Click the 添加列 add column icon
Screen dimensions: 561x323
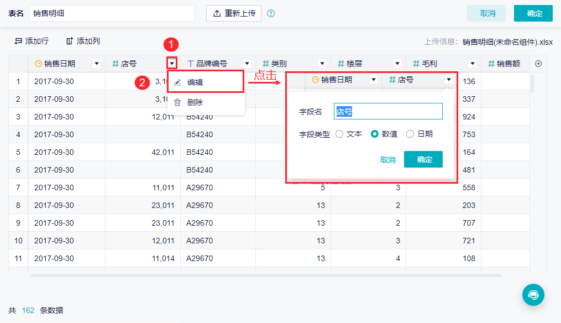coord(70,41)
